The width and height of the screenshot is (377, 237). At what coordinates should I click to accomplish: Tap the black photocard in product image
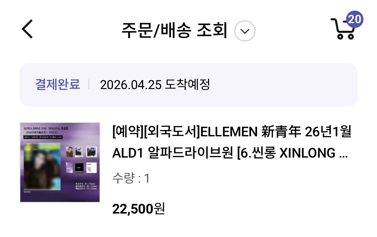pyautogui.click(x=79, y=168)
